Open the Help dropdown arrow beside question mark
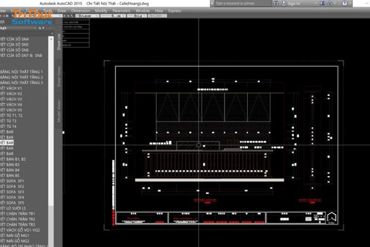 click(x=350, y=3)
